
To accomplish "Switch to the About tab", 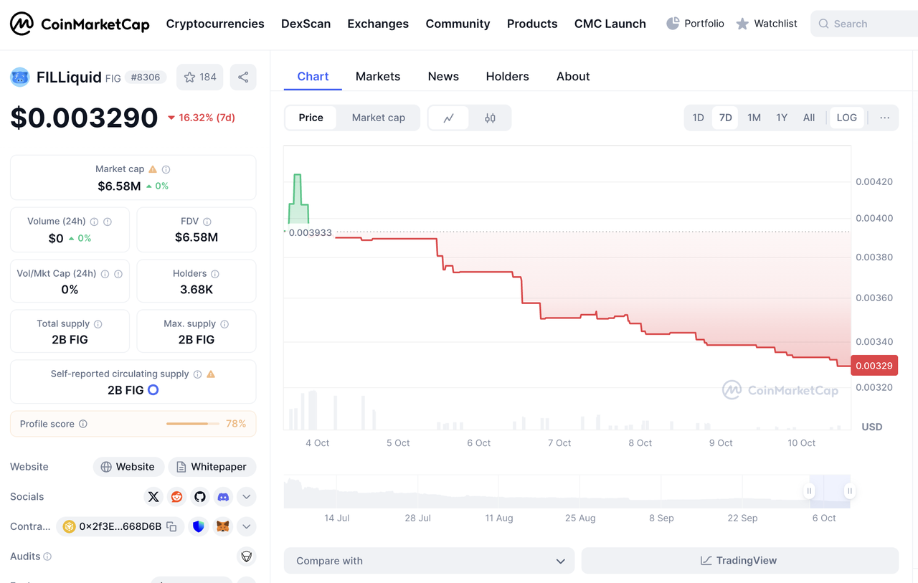I will 573,76.
